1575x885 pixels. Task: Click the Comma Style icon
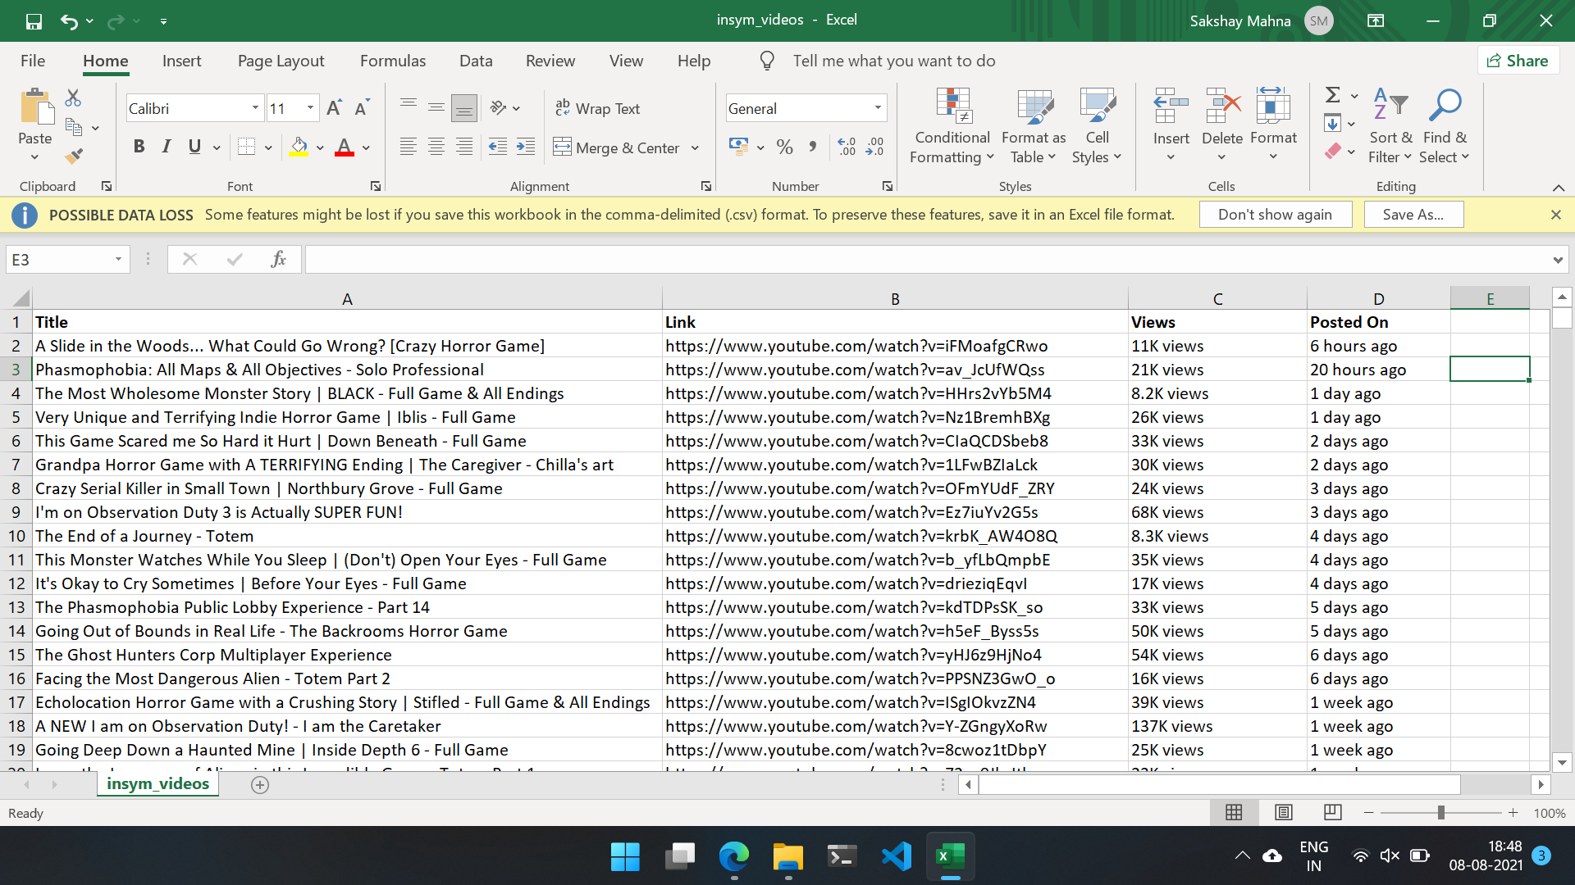tap(812, 147)
